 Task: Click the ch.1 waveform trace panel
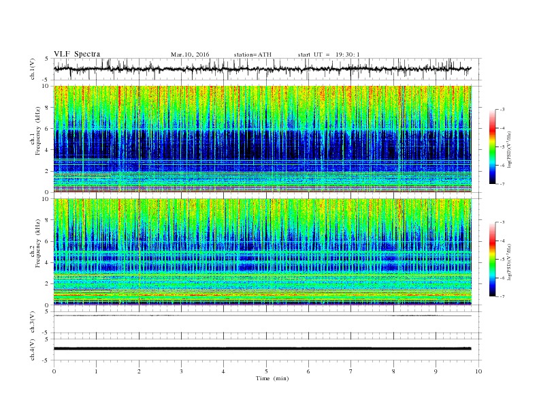[267, 69]
